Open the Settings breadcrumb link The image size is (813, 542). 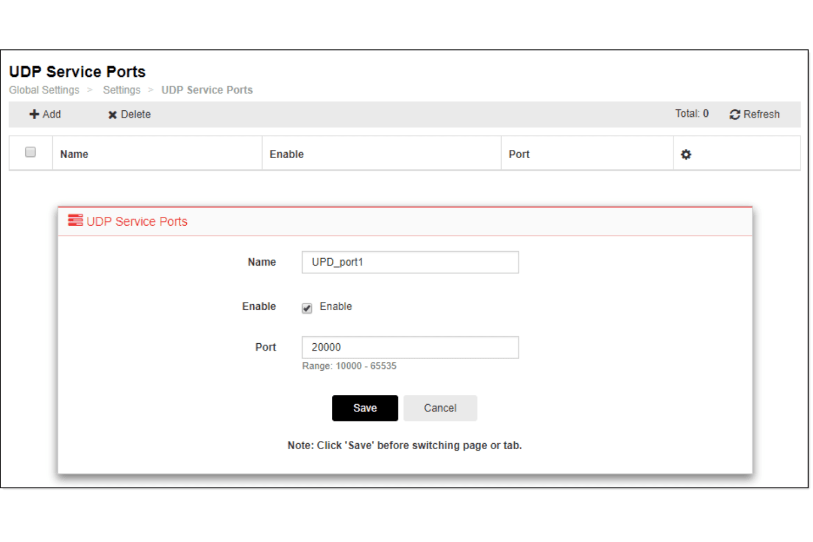pos(121,90)
